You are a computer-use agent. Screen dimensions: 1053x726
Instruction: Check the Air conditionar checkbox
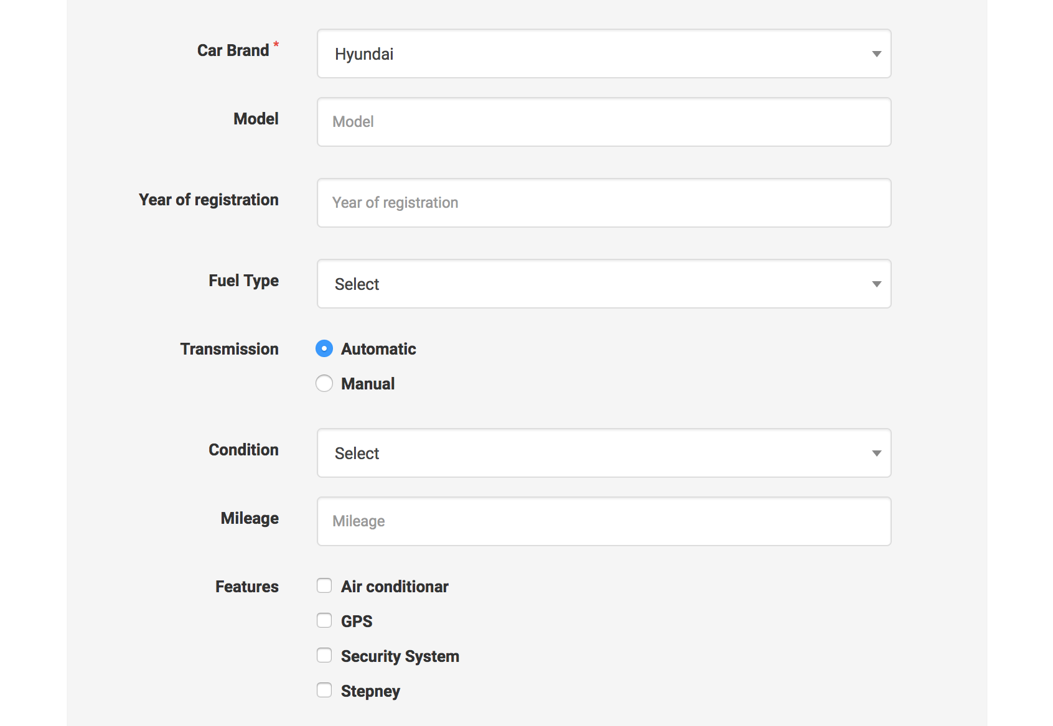(324, 586)
